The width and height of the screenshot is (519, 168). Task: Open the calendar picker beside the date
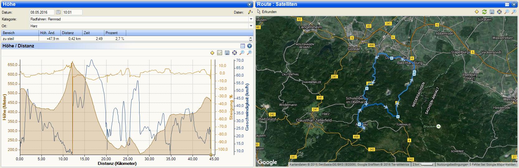tap(58, 12)
